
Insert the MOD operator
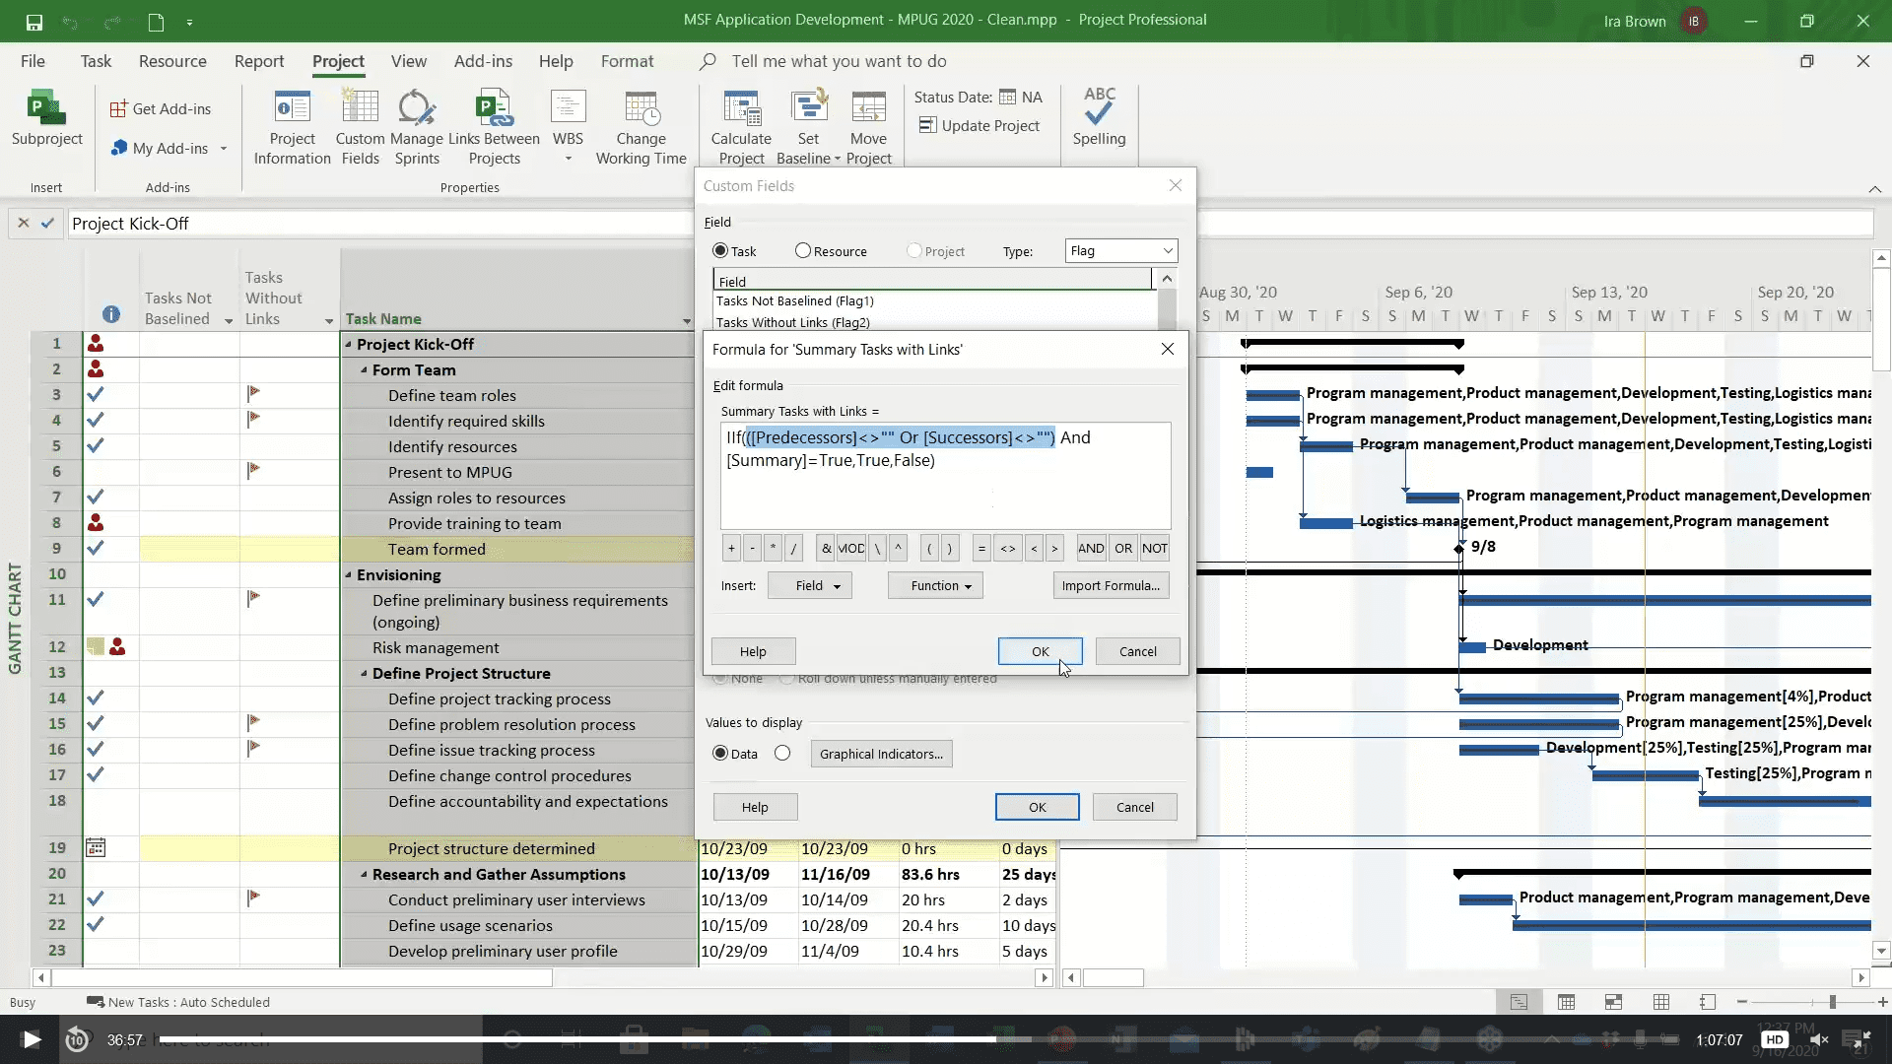click(851, 549)
